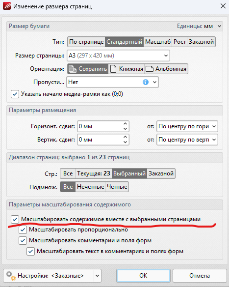Switch type to Масштаб tab
Viewport: 229px width, 287px height.
pos(158,42)
